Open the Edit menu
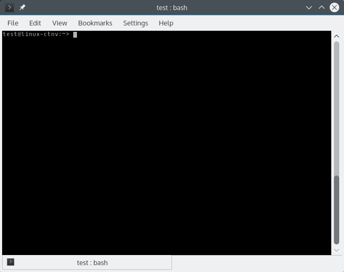Image resolution: width=344 pixels, height=272 pixels. 35,23
